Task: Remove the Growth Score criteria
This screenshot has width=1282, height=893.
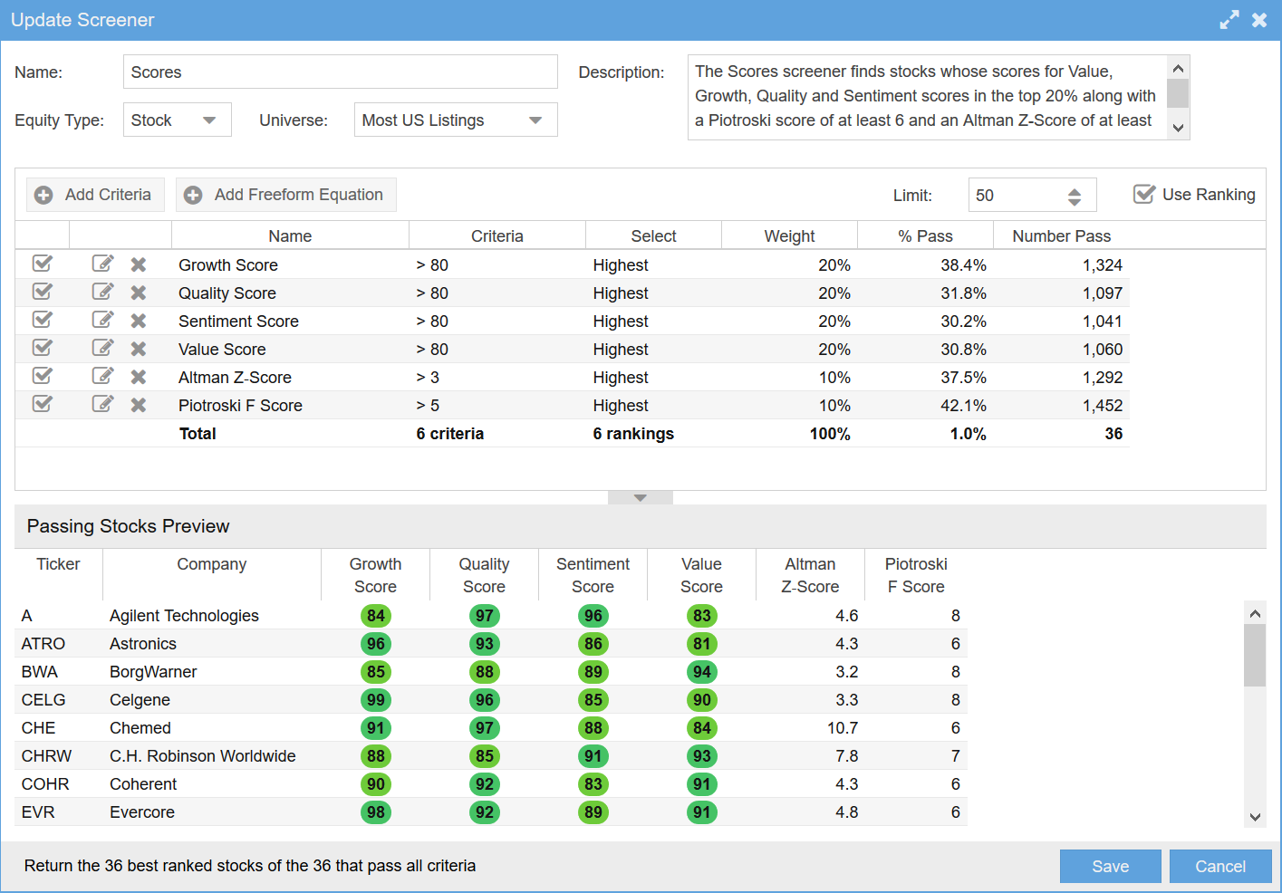Action: click(x=139, y=264)
